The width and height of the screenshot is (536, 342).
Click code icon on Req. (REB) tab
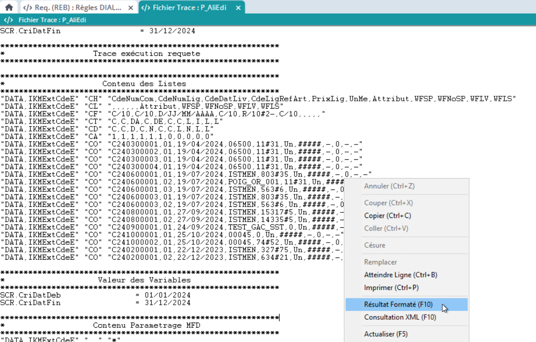point(27,8)
